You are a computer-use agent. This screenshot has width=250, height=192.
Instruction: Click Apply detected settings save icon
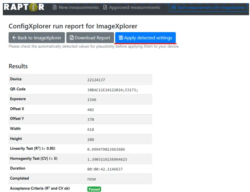pyautogui.click(x=121, y=38)
